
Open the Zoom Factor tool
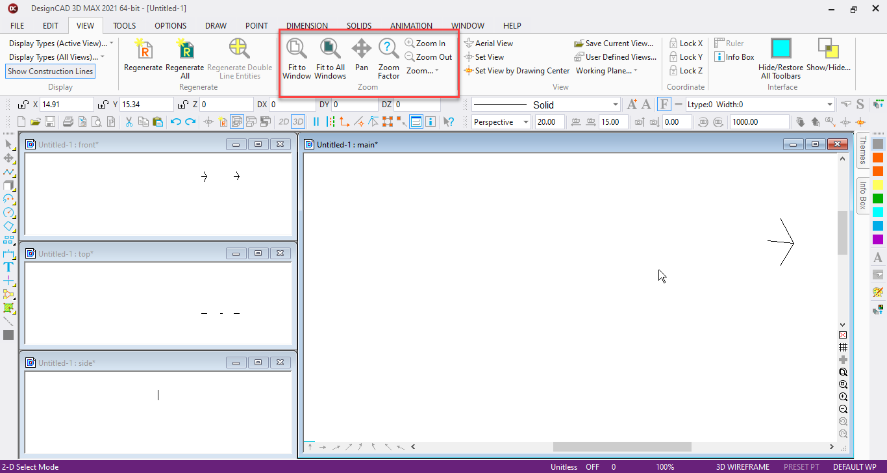point(388,49)
